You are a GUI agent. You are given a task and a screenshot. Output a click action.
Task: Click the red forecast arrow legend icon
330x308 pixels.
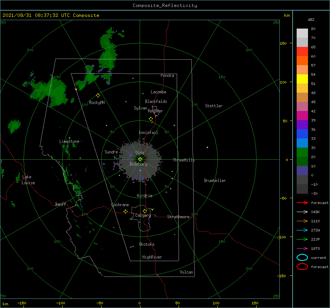point(302,203)
